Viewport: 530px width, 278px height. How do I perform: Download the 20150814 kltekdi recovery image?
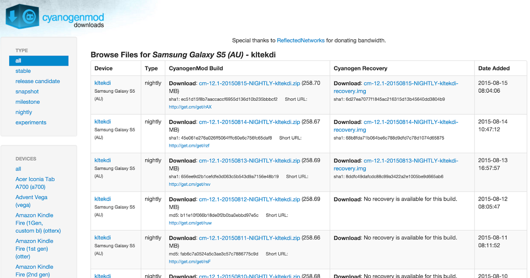coord(396,126)
